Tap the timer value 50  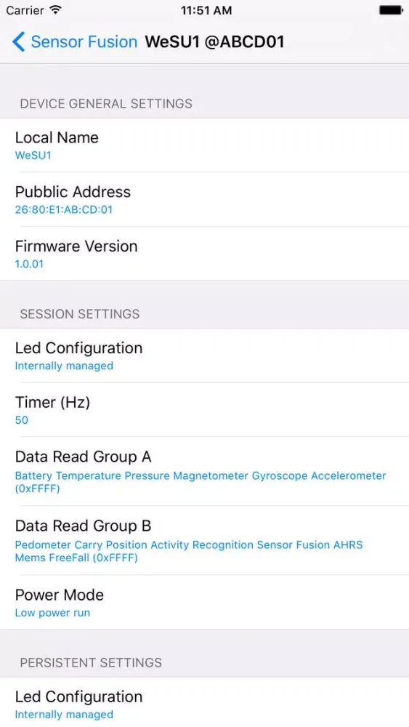21,420
